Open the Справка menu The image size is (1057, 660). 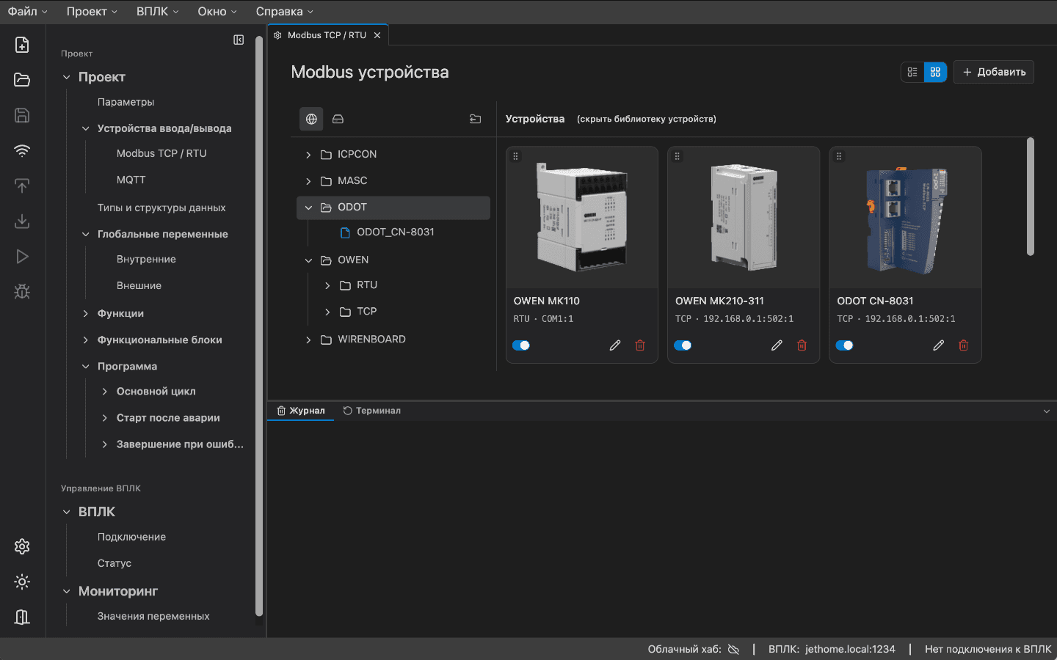pyautogui.click(x=284, y=12)
